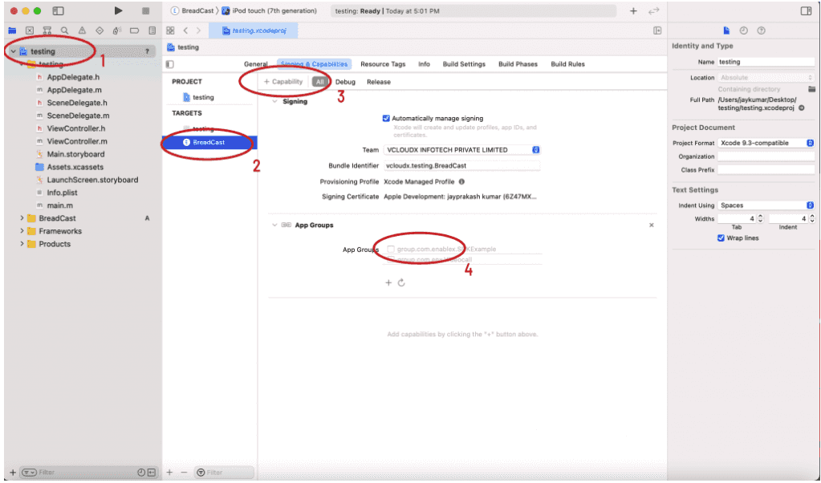821x483 pixels.
Task: Expand the Frameworks folder
Action: [x=22, y=231]
